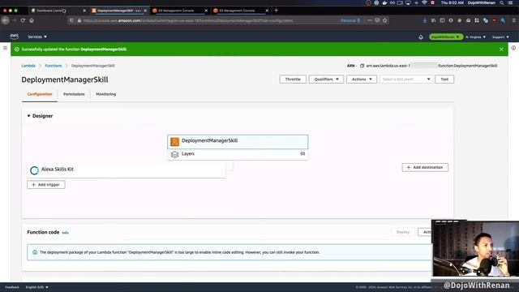Open the Qualifiers dropdown
The width and height of the screenshot is (519, 292).
326,79
